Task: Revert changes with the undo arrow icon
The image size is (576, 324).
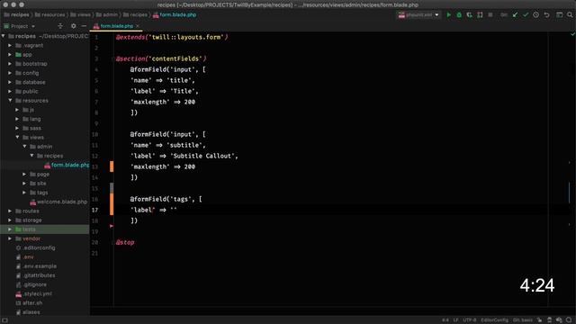Action: [x=546, y=15]
